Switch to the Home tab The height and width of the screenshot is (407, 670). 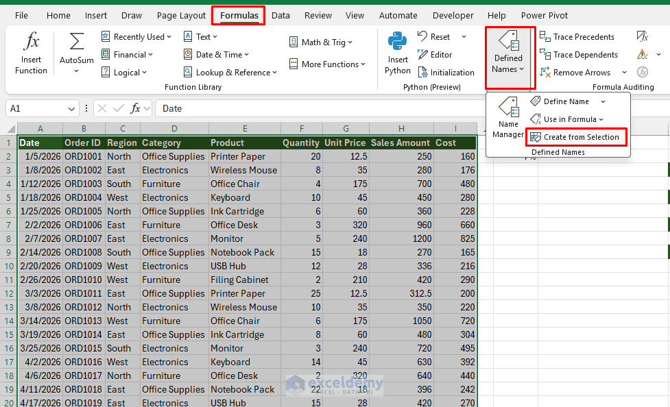pyautogui.click(x=58, y=15)
